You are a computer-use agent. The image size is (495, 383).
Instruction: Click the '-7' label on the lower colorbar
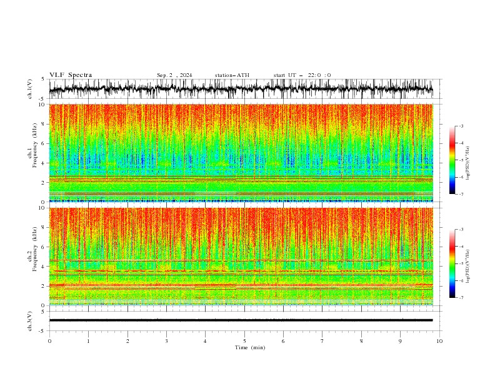461,297
